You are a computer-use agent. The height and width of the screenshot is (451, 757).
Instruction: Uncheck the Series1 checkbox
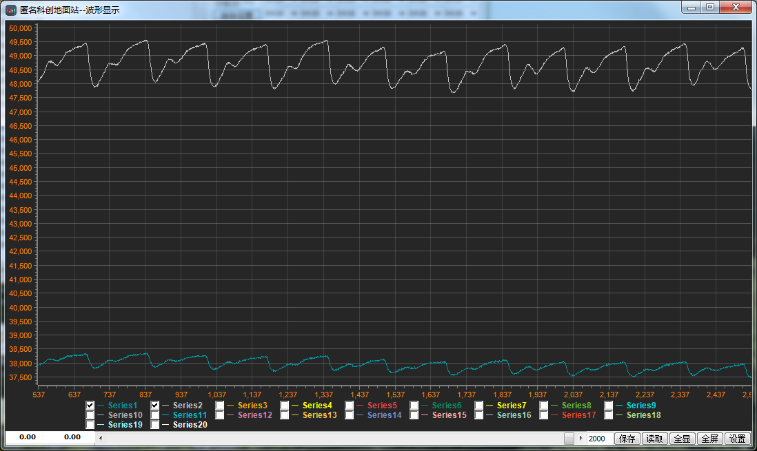point(90,405)
